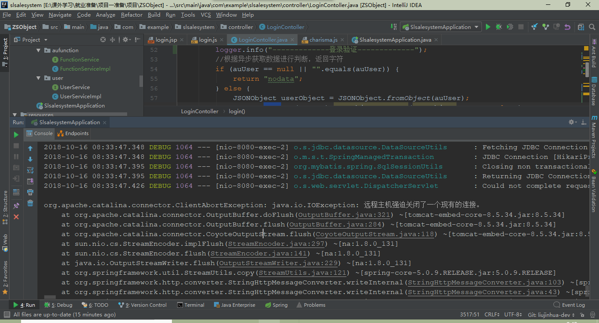Select UserService in project tree
The image size is (599, 323).
click(75, 87)
